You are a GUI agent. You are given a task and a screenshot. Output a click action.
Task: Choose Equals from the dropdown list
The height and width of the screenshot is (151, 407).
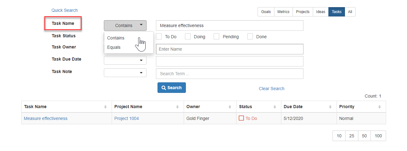click(114, 47)
